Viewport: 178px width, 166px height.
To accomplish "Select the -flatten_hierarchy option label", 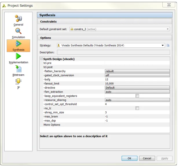I will [x=54, y=71].
